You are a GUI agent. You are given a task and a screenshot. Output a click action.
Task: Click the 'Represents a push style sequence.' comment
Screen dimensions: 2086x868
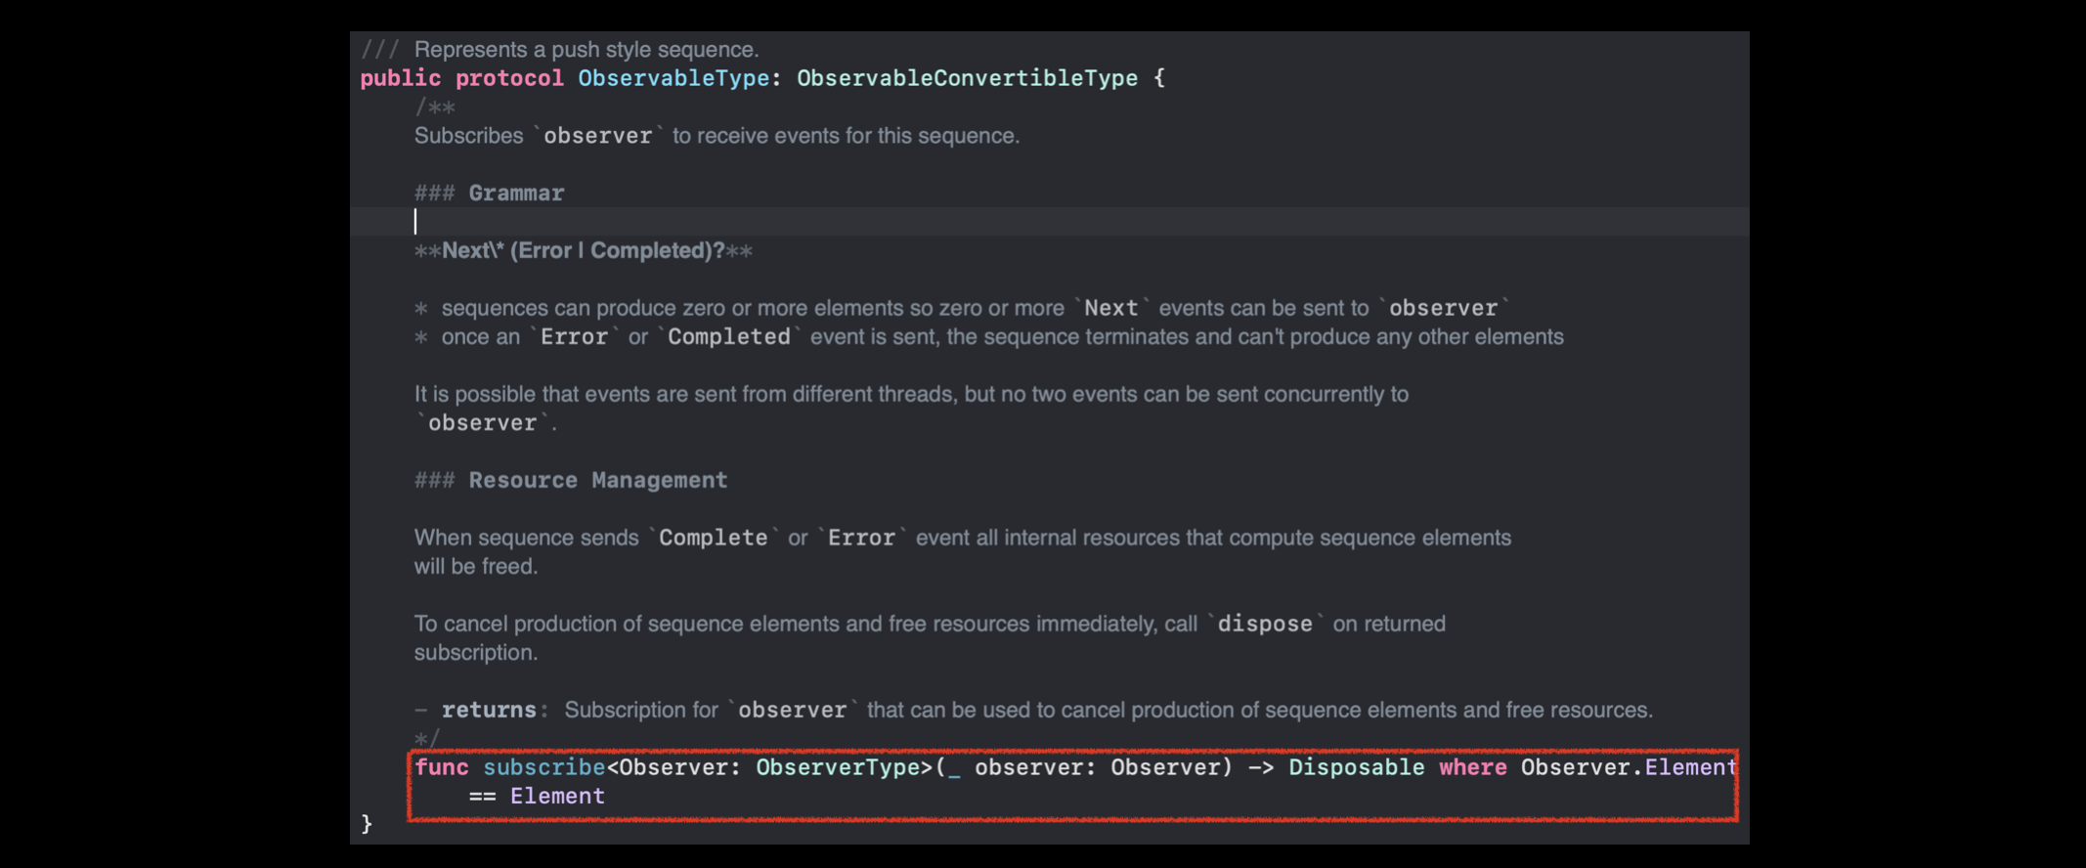587,50
